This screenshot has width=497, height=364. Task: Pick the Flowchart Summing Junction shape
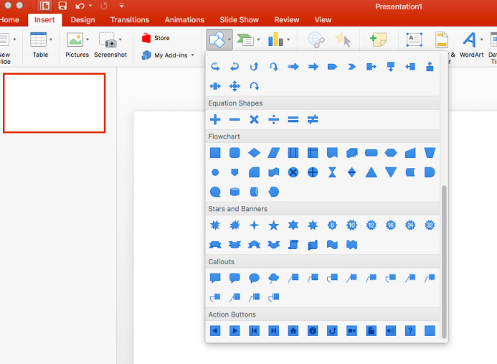pyautogui.click(x=293, y=172)
